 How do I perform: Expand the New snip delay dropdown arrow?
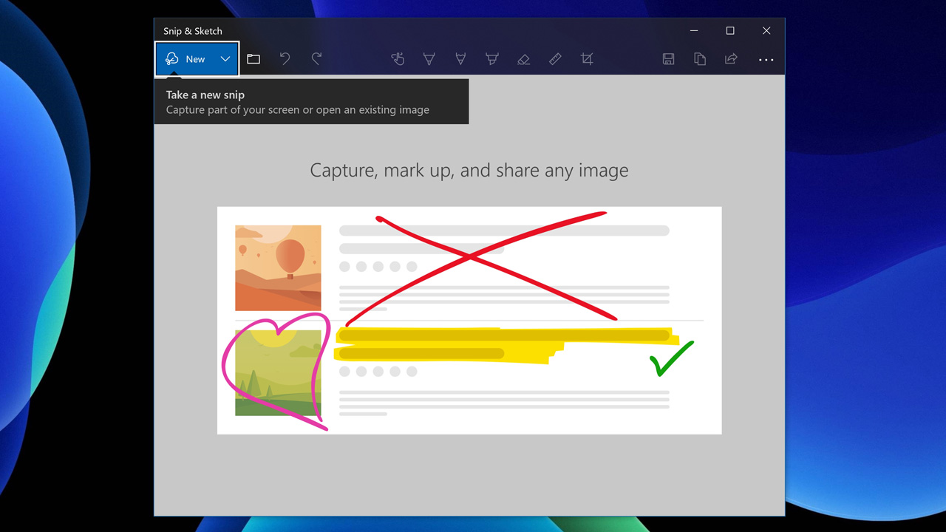tap(225, 59)
